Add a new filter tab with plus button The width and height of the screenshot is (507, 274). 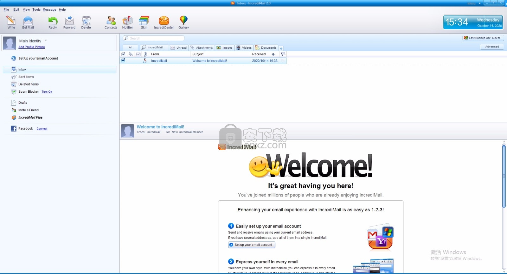281,48
